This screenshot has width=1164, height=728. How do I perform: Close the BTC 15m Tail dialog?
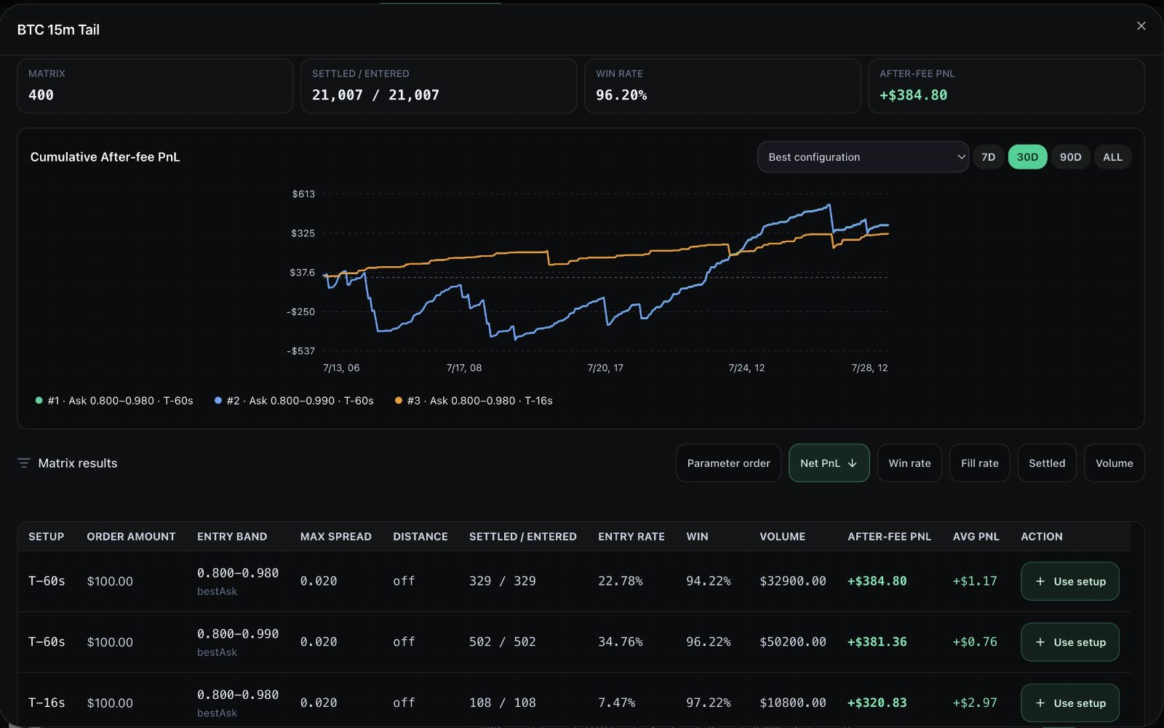point(1141,26)
